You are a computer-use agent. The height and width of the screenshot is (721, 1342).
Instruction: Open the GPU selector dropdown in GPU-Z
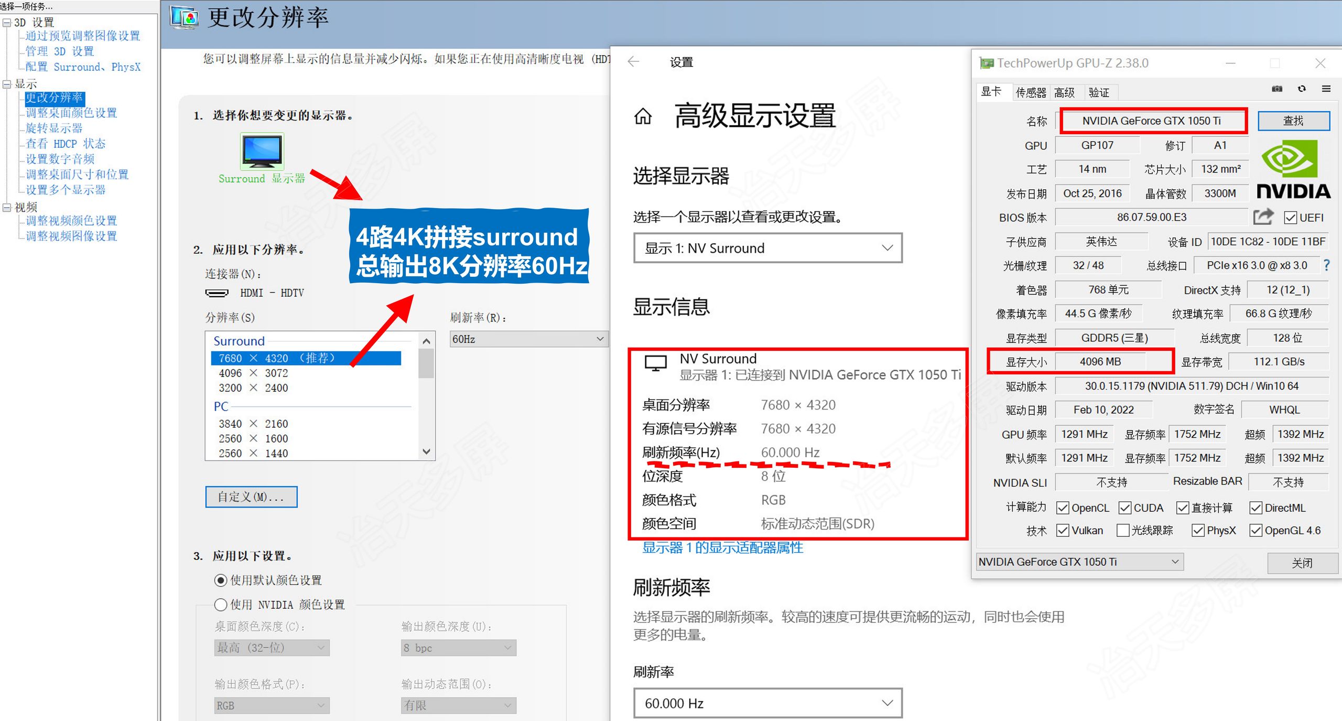[1079, 562]
